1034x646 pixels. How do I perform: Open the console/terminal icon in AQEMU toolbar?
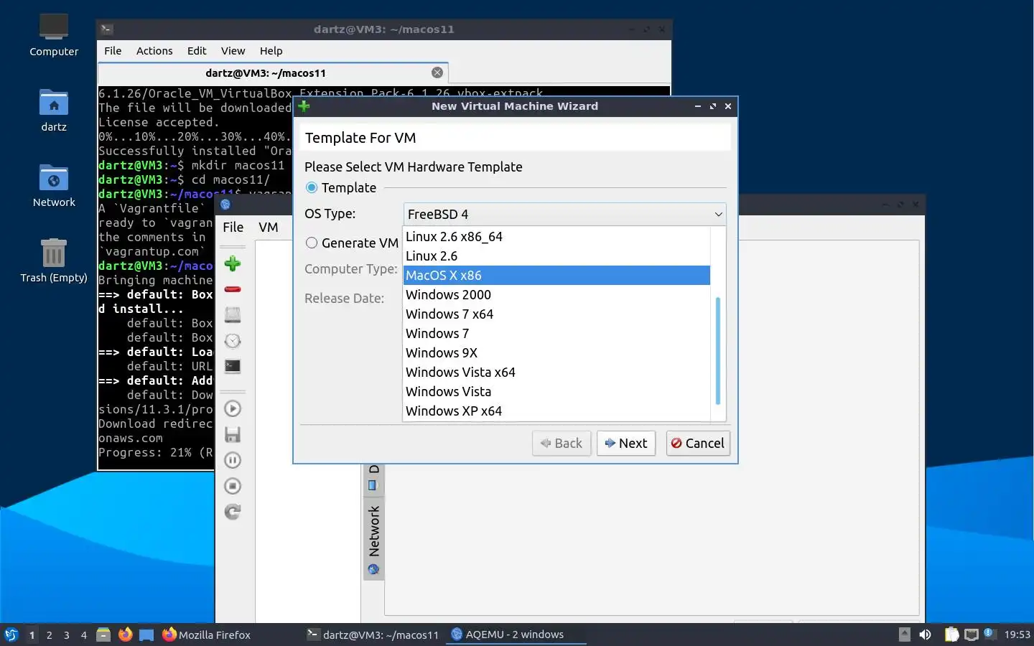[232, 366]
